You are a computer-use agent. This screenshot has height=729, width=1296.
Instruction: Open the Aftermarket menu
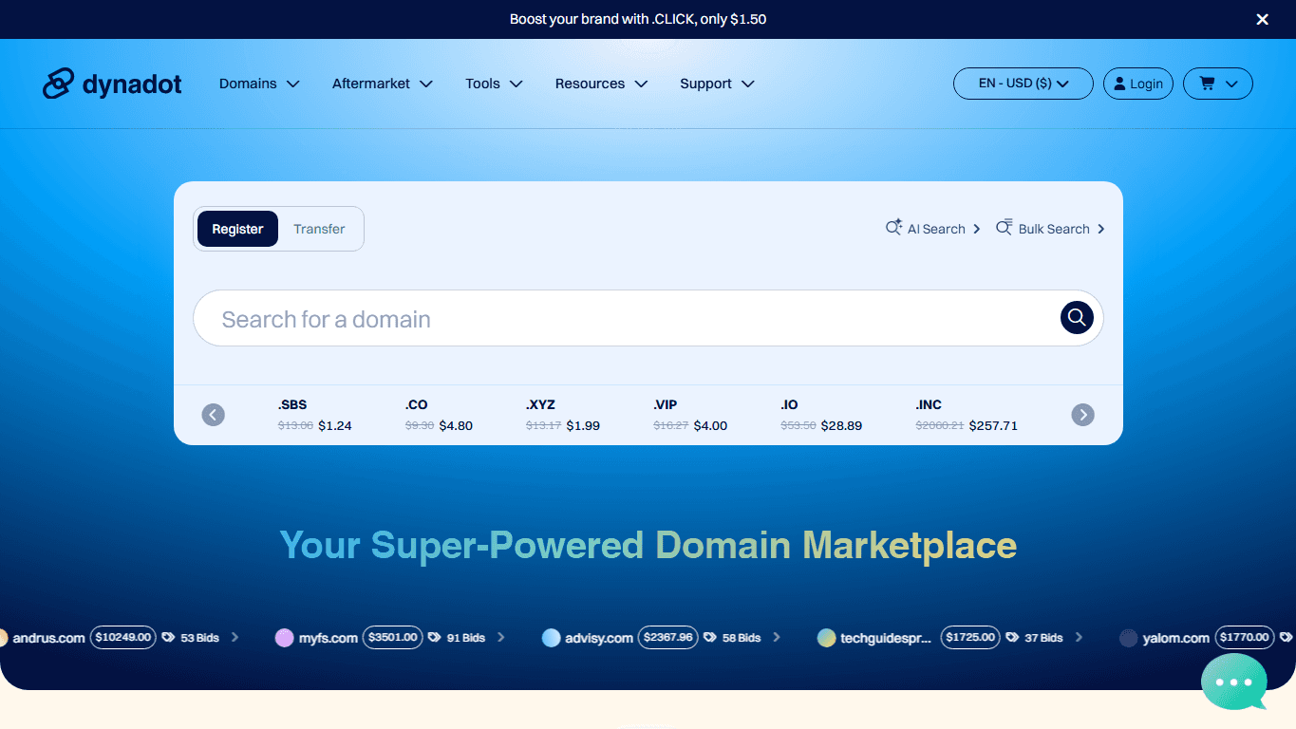[x=383, y=84]
